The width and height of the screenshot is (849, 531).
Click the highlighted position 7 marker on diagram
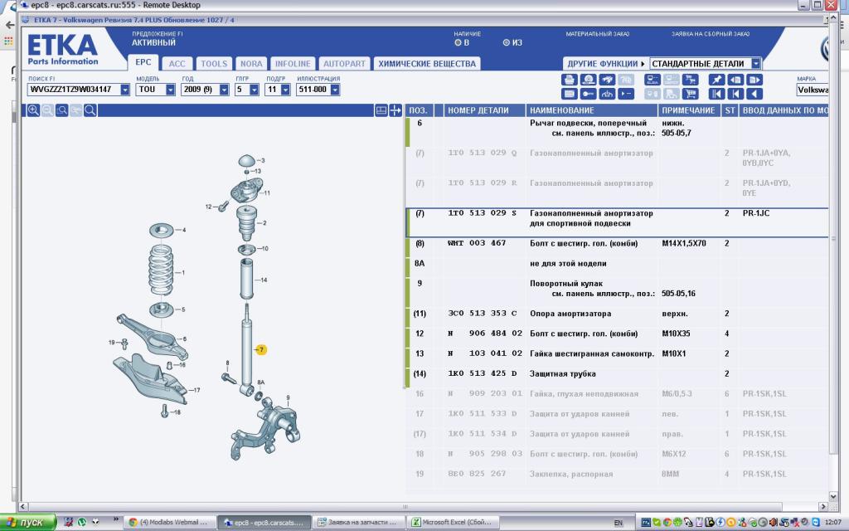click(x=261, y=349)
